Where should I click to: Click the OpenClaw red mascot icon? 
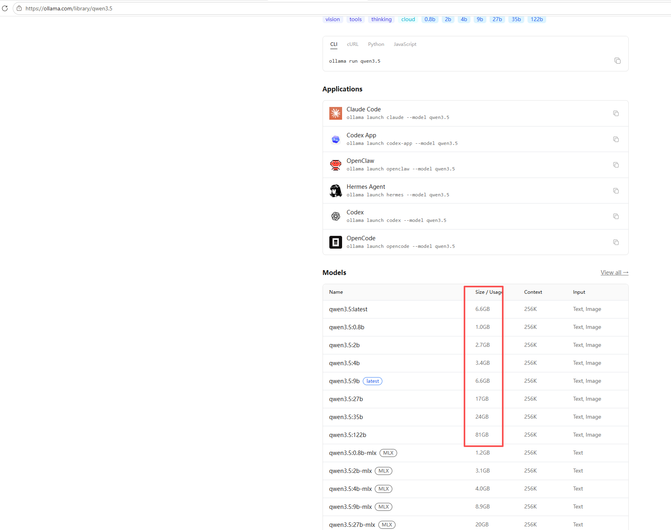coord(336,165)
